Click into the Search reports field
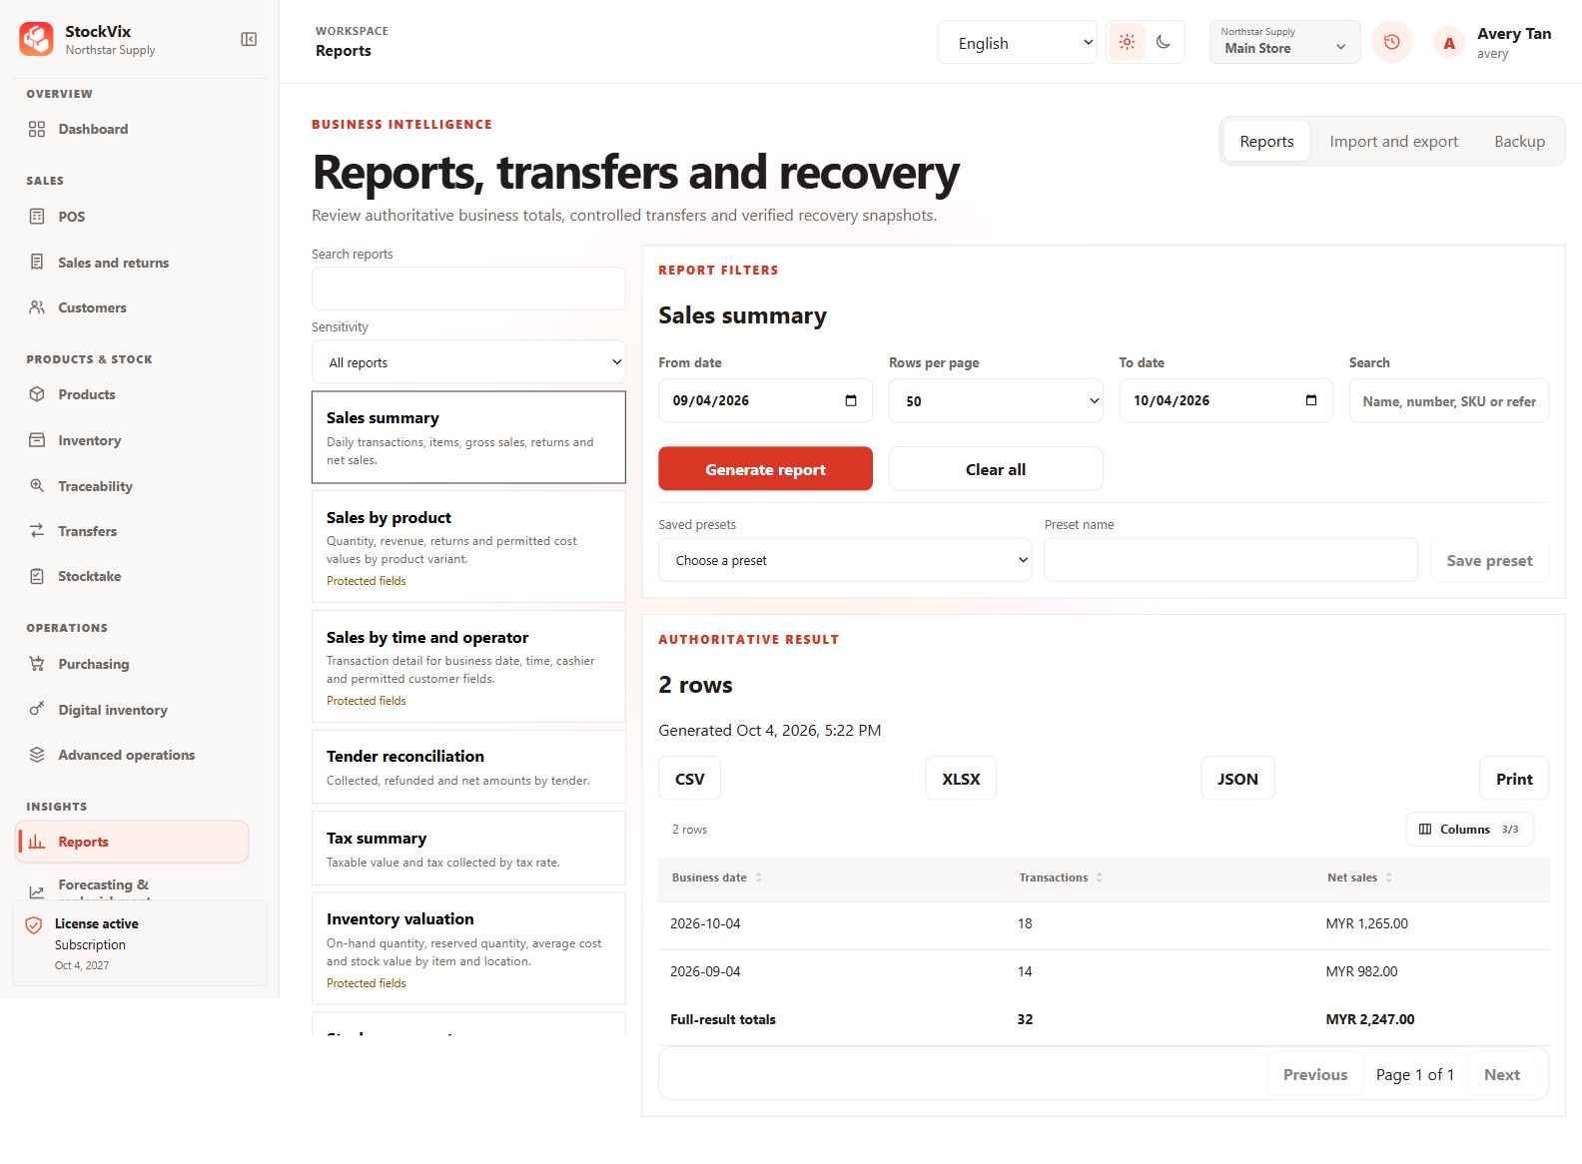The width and height of the screenshot is (1582, 1164). click(468, 289)
